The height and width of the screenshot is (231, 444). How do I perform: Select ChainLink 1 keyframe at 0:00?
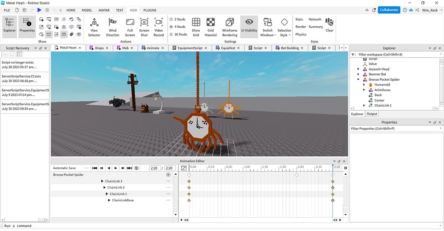coord(189,194)
